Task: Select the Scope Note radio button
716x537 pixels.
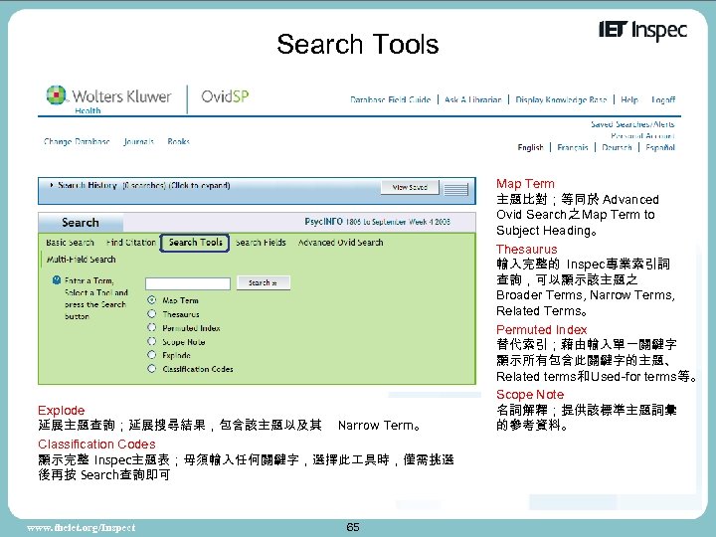Action: [x=152, y=341]
